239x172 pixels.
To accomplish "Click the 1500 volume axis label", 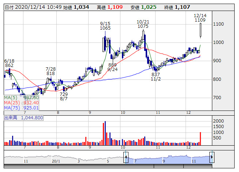I will click(219, 127).
